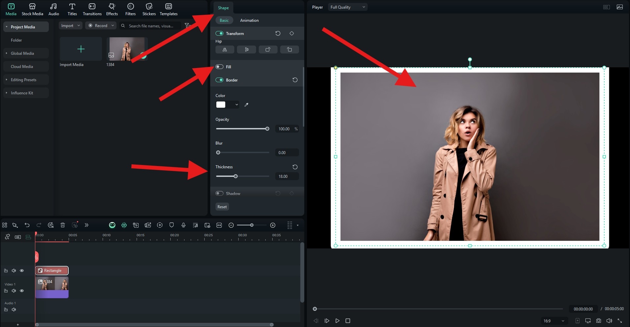Screen dimensions: 630x327
Task: Zoom in the timeline
Action: coord(273,225)
